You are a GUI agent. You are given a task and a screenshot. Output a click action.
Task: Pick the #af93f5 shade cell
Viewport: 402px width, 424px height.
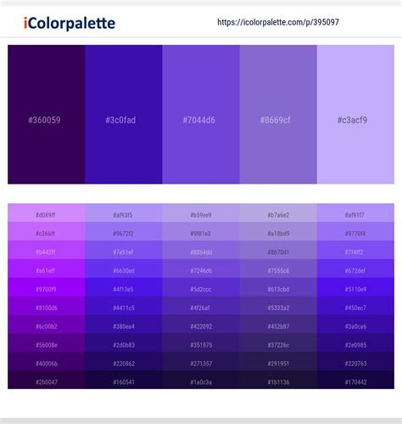[124, 212]
